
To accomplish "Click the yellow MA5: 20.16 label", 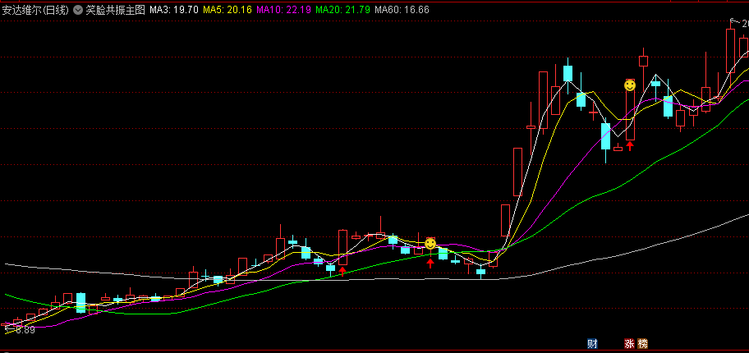I will (x=227, y=10).
